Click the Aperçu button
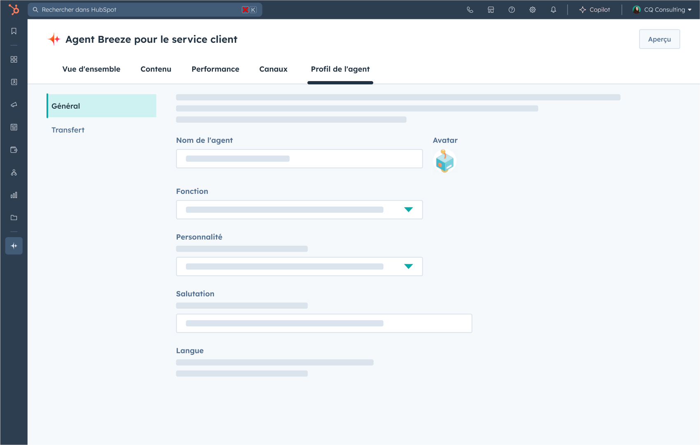The image size is (700, 445). (659, 39)
